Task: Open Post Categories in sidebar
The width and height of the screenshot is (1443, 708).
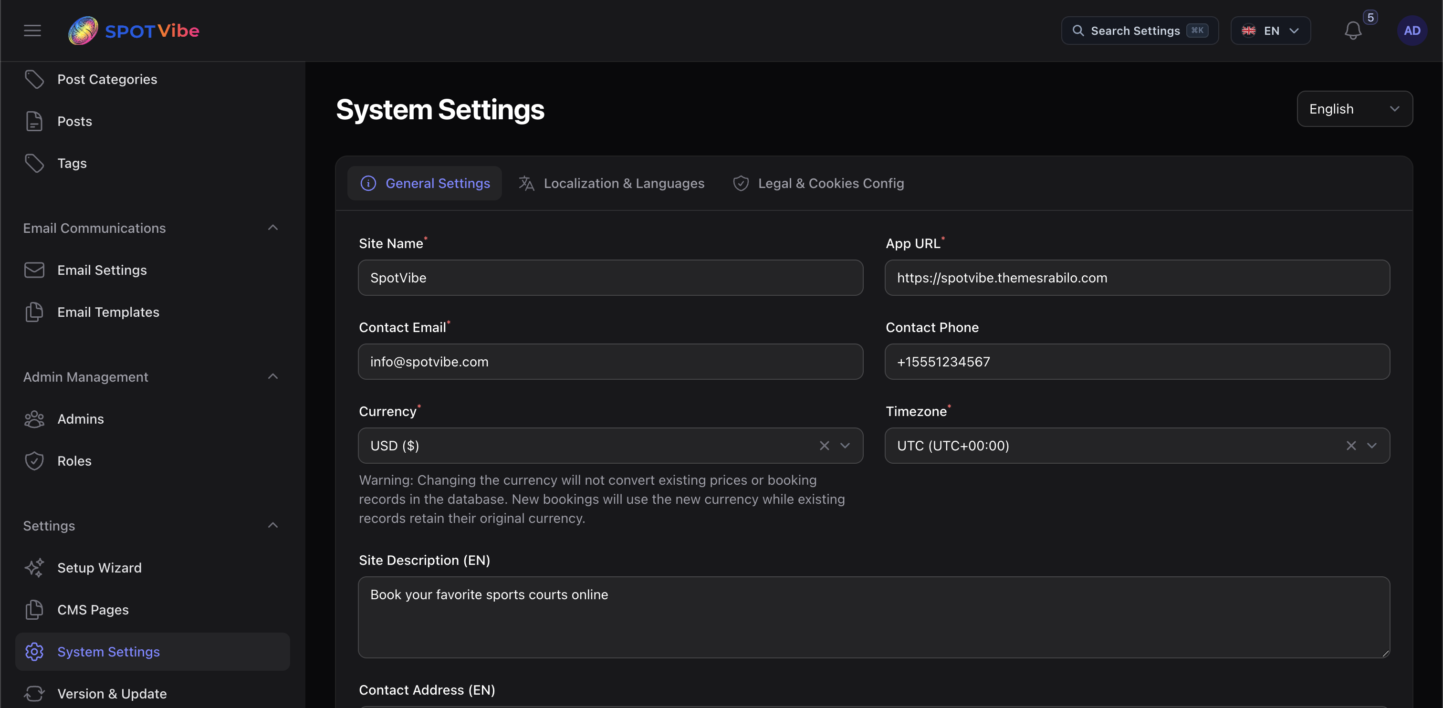Action: point(152,79)
